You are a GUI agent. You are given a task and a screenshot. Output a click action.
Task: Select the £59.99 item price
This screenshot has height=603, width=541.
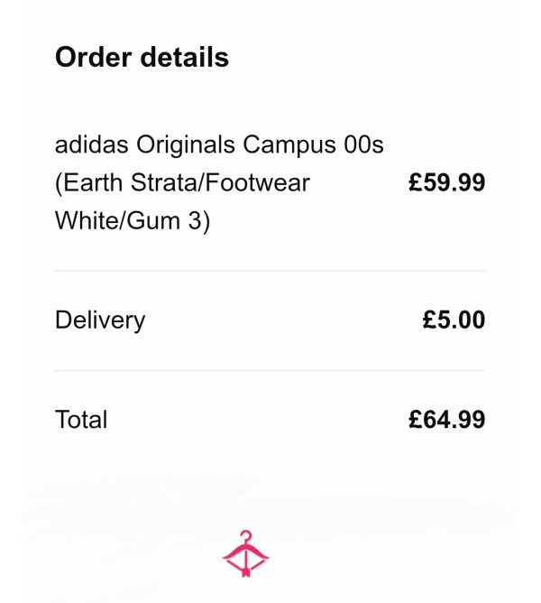[446, 182]
